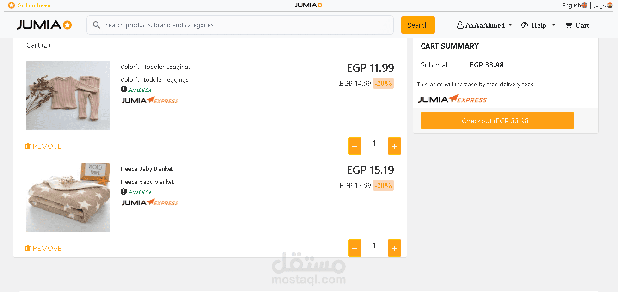Proceed to Checkout (EGP 33.98)
The height and width of the screenshot is (292, 618).
(x=497, y=121)
